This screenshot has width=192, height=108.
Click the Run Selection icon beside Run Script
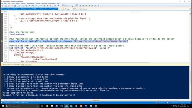tap(45, 6)
